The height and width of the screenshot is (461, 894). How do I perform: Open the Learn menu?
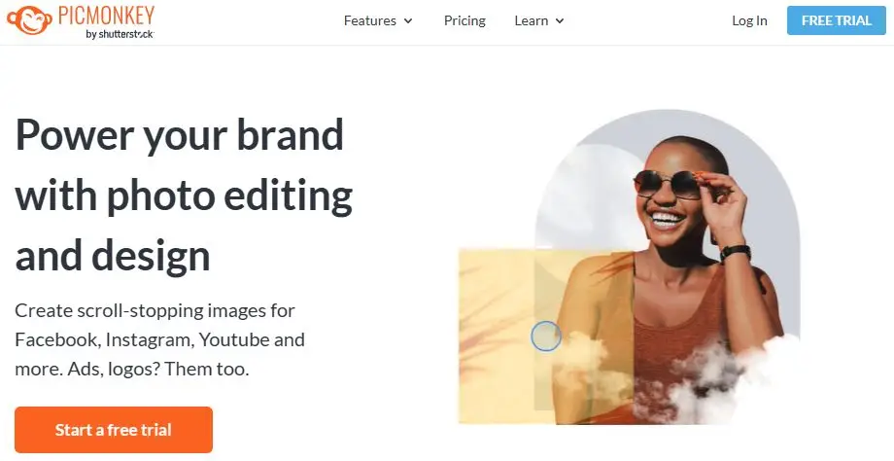(x=532, y=20)
